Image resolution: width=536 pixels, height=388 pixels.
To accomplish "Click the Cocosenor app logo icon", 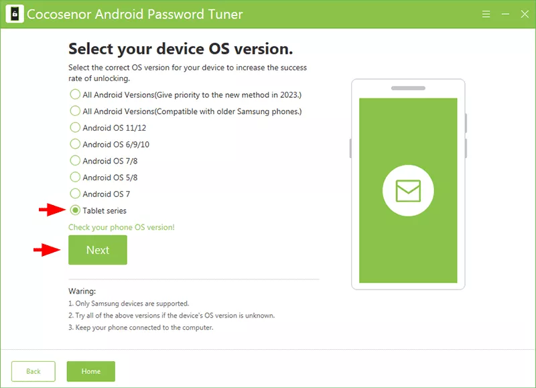I will (x=15, y=13).
